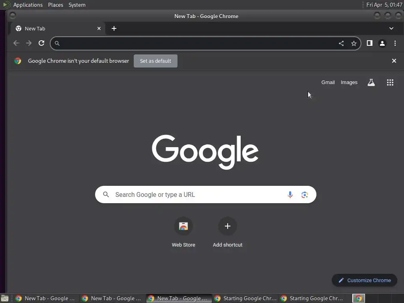Screen dimensions: 404x303
Task: Click the share icon in address bar
Action: coord(341,43)
